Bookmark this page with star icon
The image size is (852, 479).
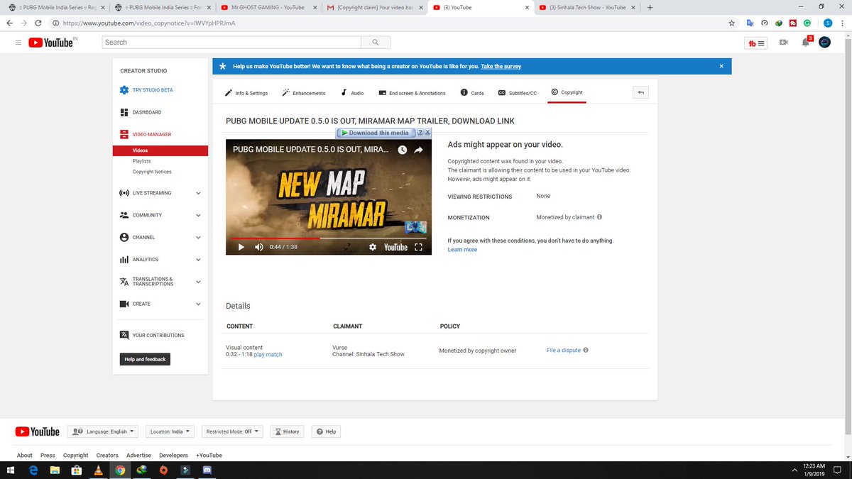click(731, 23)
